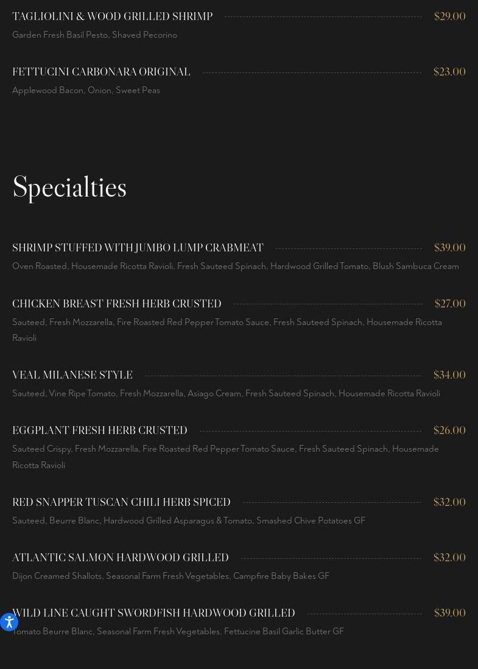This screenshot has height=669, width=478.
Task: Open the accessibility options widget
Action: click(9, 622)
